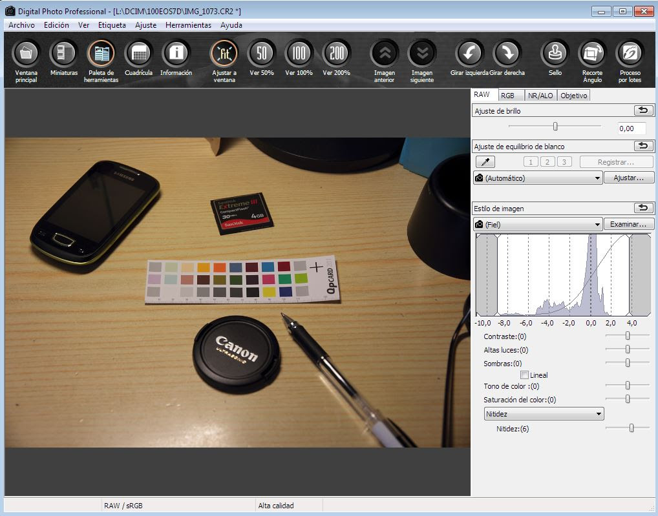Enable the Lineal checkbox
The width and height of the screenshot is (658, 516).
point(524,375)
